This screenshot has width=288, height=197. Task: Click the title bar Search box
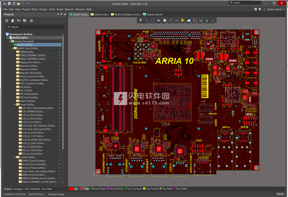(x=245, y=3)
